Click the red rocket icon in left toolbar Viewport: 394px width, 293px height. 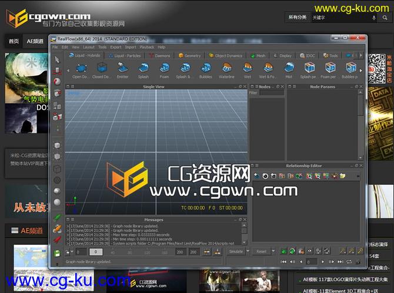(57, 240)
